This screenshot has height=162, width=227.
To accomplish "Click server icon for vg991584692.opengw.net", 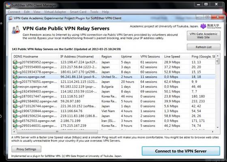I will (x=15, y=101).
